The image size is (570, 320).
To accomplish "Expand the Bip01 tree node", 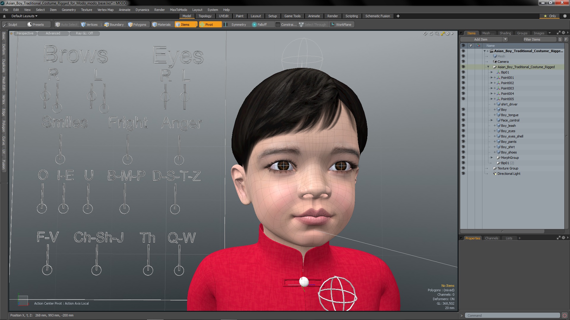I will point(492,72).
